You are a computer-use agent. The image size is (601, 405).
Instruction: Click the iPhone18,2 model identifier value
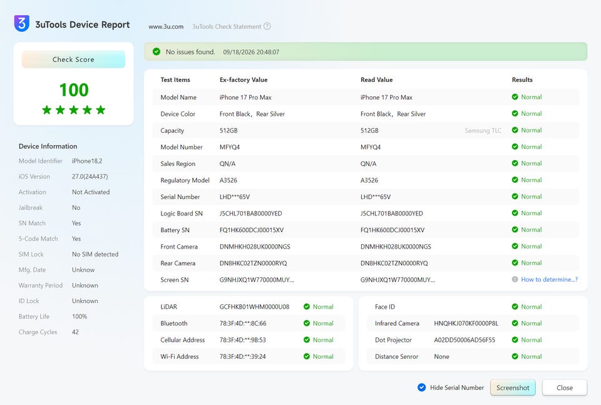[87, 161]
